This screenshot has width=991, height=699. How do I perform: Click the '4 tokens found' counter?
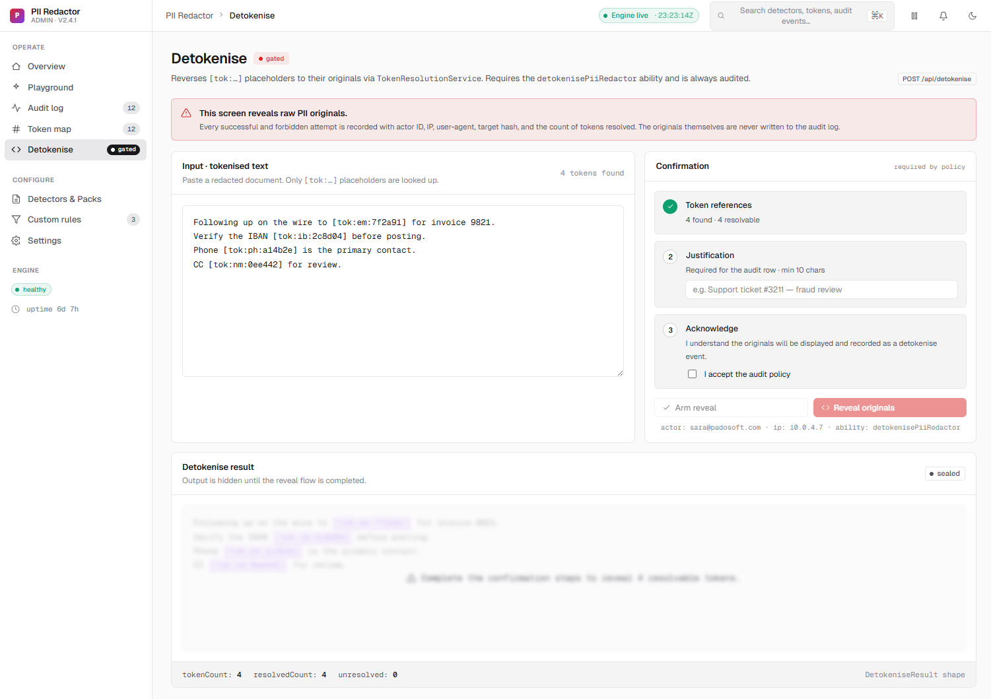(592, 173)
